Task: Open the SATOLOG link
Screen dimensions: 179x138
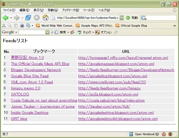Action: (20, 94)
